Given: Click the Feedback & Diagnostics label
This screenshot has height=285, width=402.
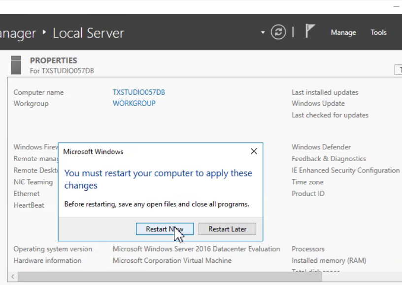Looking at the screenshot, I should tap(329, 159).
